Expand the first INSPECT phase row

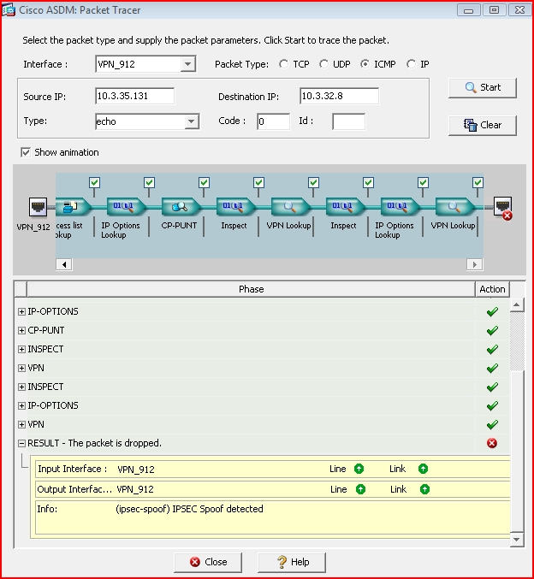click(21, 349)
